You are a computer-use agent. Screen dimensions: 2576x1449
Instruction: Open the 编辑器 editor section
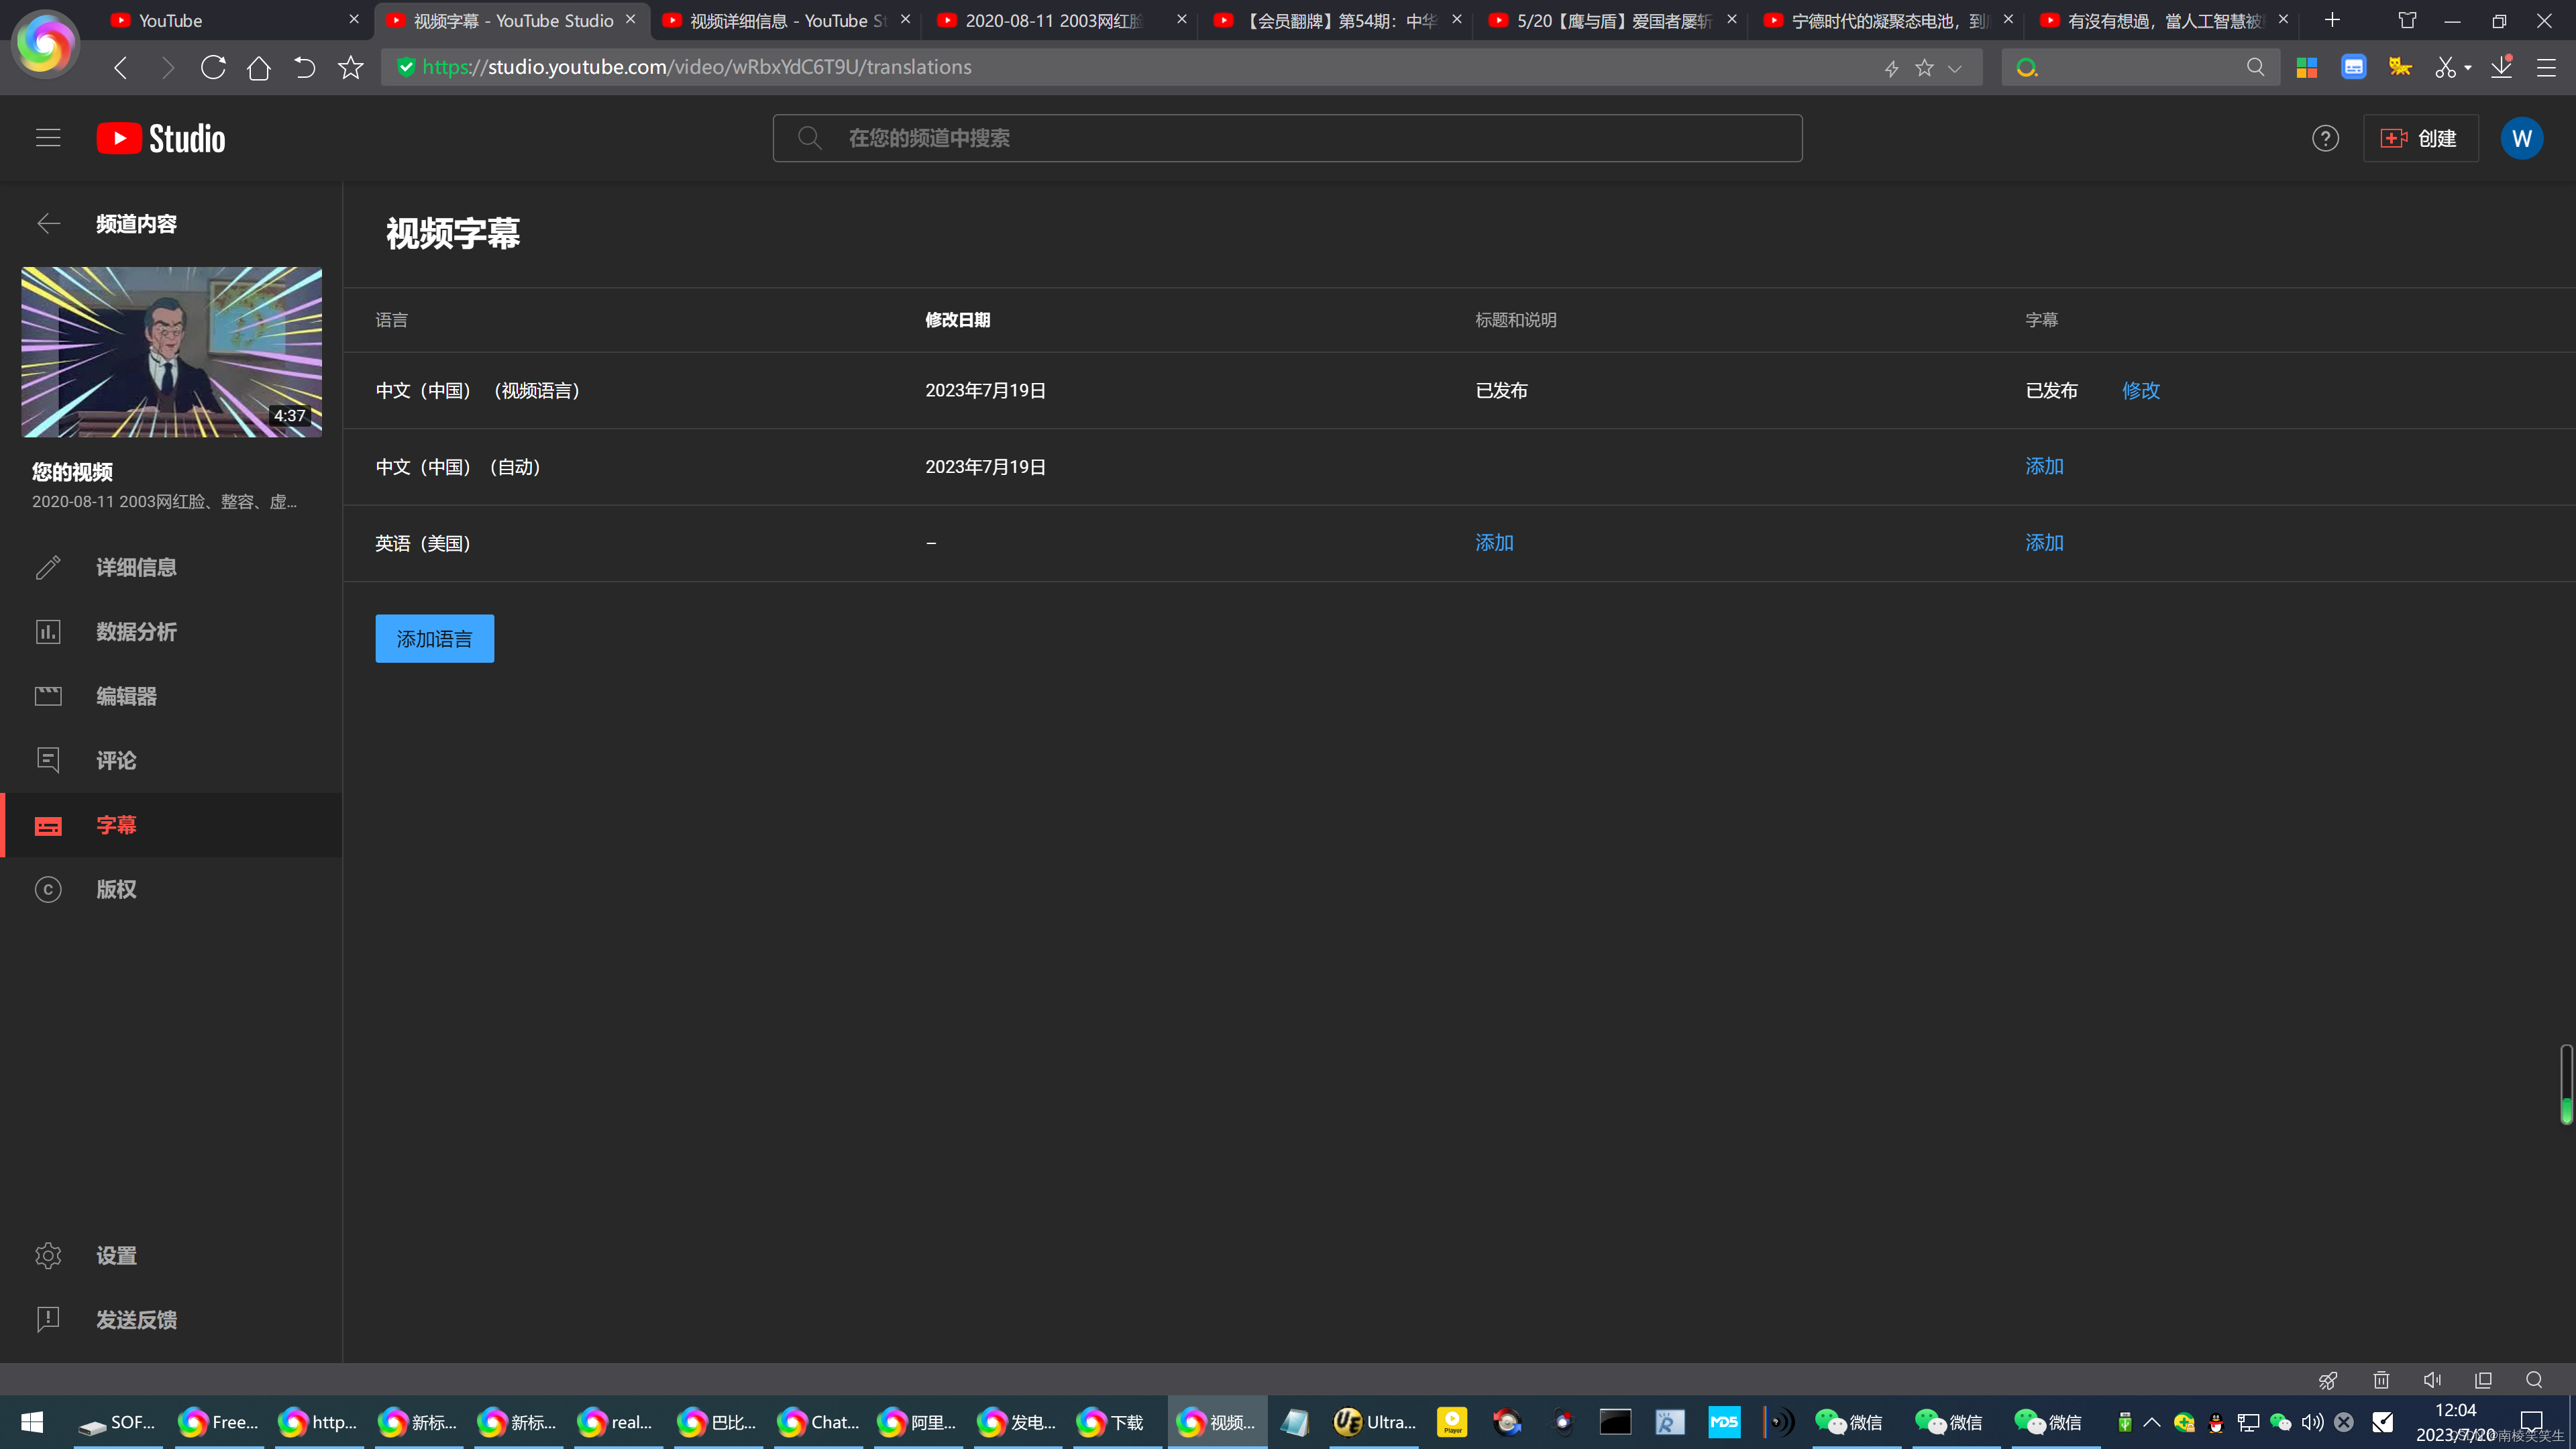click(x=126, y=696)
